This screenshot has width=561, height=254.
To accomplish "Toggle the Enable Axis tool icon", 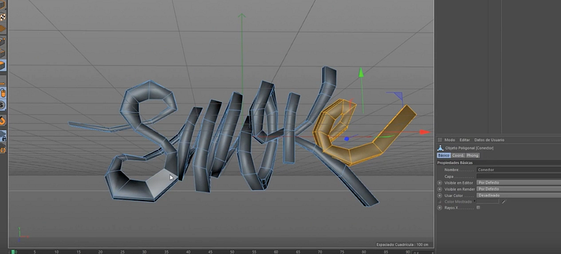I will pos(3,84).
